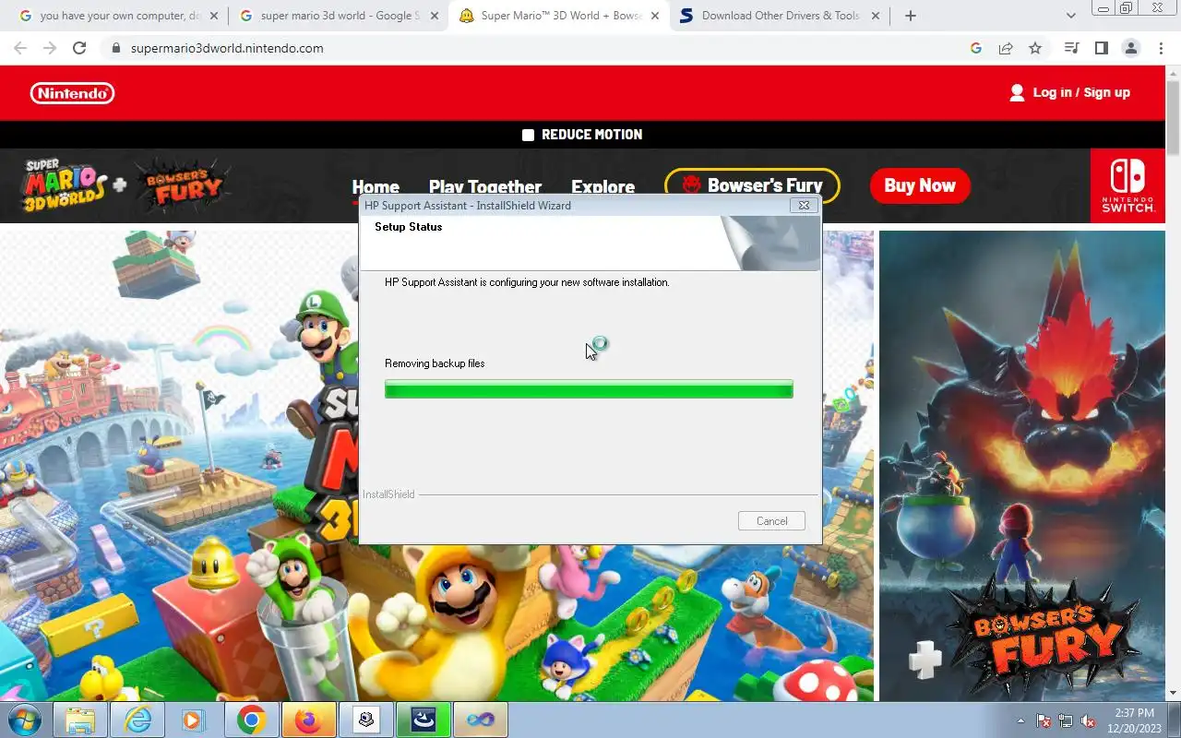Open the Bowser's Fury navigation button

[x=752, y=185]
